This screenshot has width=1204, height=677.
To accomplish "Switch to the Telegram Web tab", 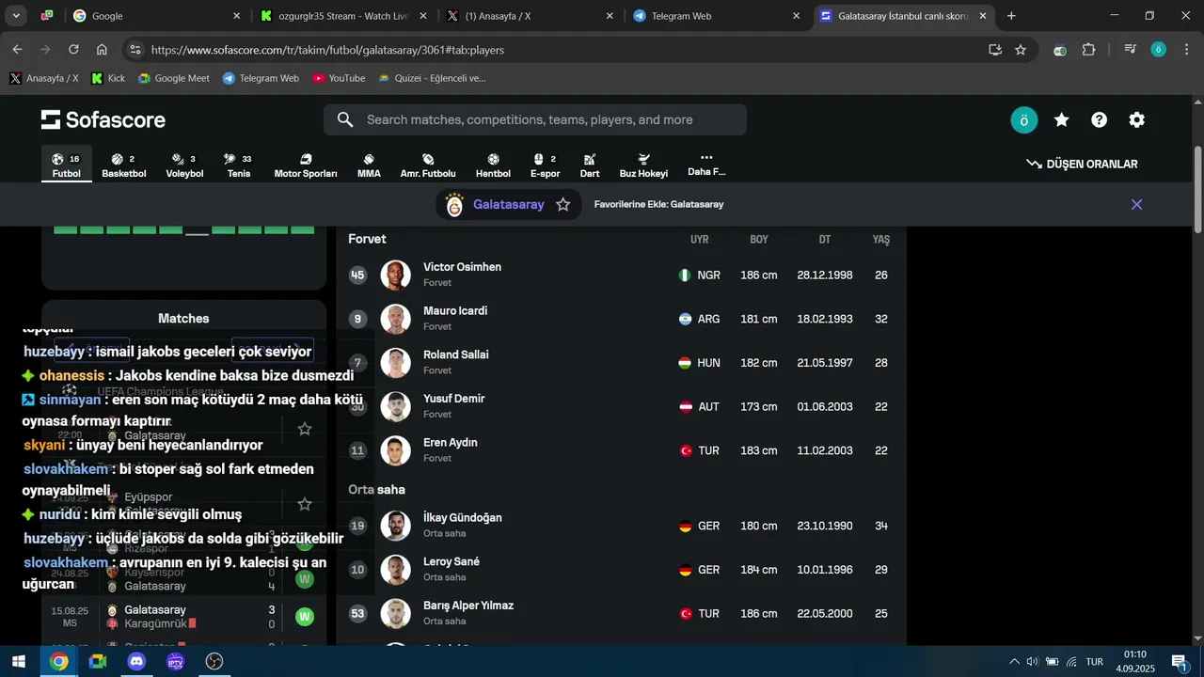I will tap(717, 16).
